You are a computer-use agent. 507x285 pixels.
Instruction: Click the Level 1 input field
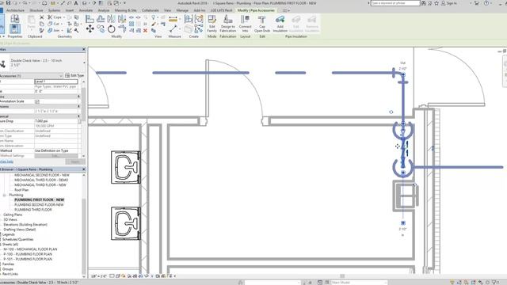pos(56,82)
